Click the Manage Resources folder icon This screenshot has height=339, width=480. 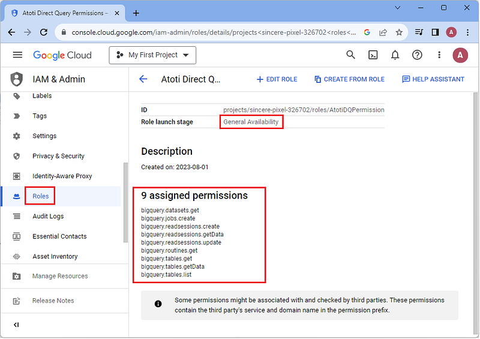[x=17, y=276]
